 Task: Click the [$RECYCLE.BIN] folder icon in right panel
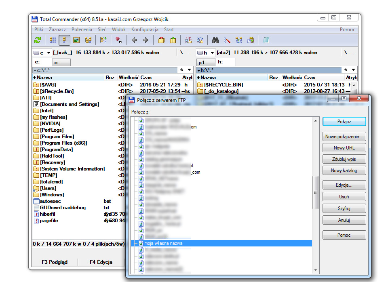click(200, 85)
